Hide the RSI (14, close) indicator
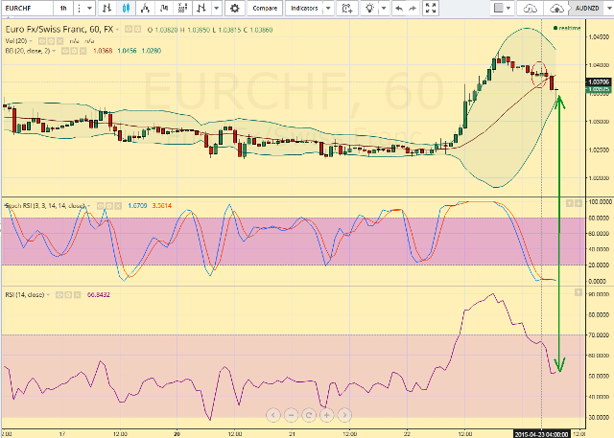Image resolution: width=614 pixels, height=438 pixels. 59,295
